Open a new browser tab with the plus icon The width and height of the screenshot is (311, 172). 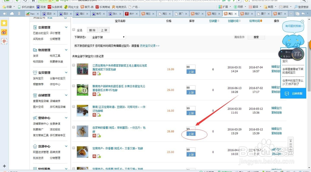pyautogui.click(x=291, y=14)
